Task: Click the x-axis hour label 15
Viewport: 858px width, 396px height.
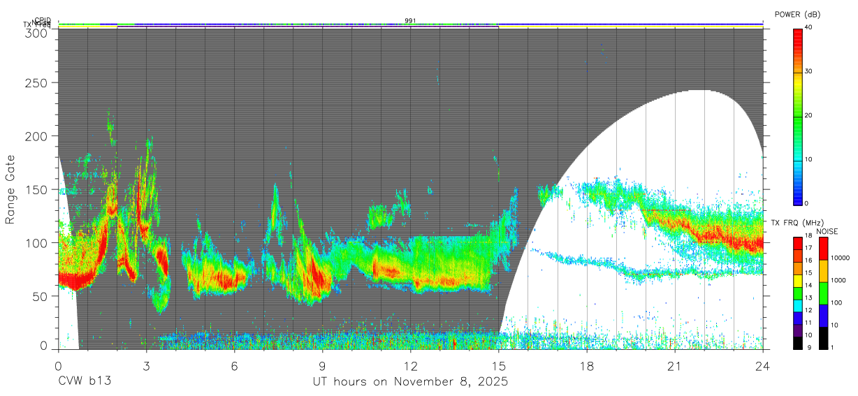Action: (499, 365)
